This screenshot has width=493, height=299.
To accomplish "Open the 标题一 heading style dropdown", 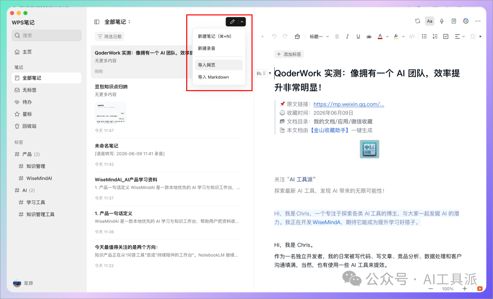I will point(319,36).
